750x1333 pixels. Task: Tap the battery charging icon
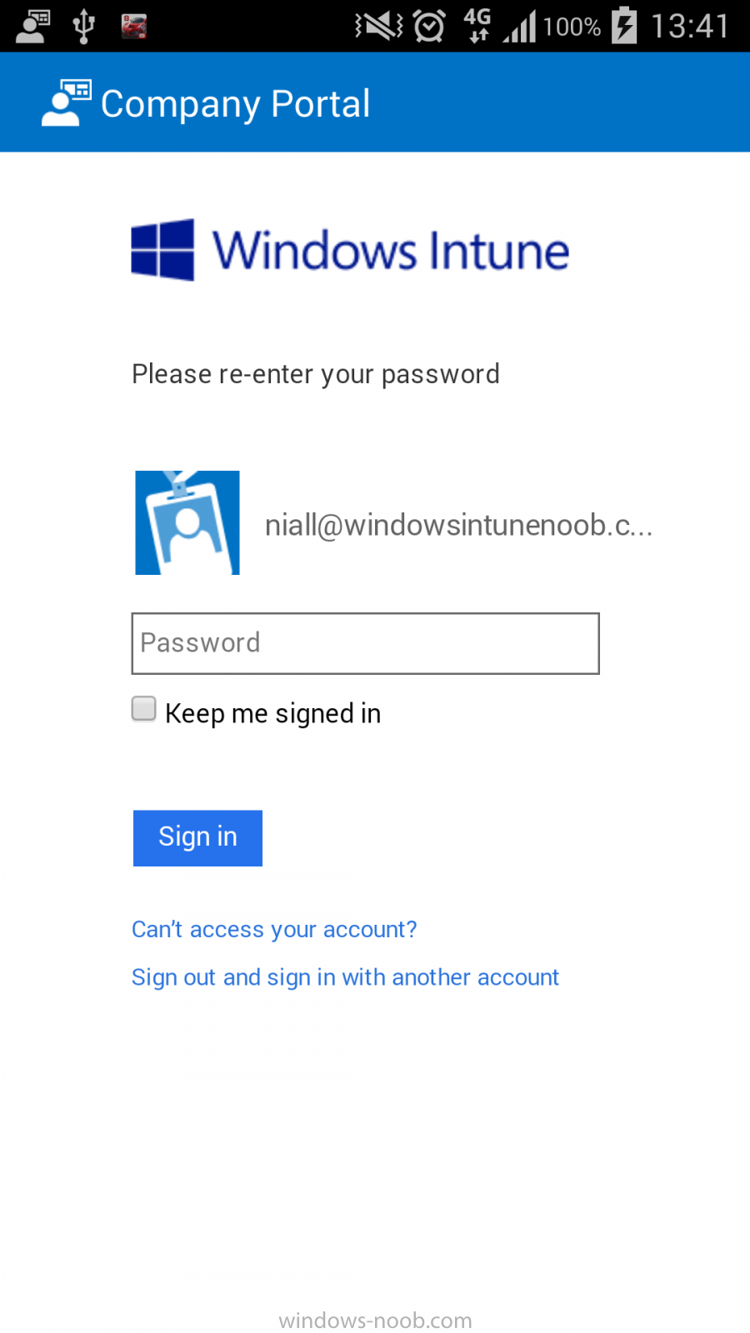[x=624, y=25]
